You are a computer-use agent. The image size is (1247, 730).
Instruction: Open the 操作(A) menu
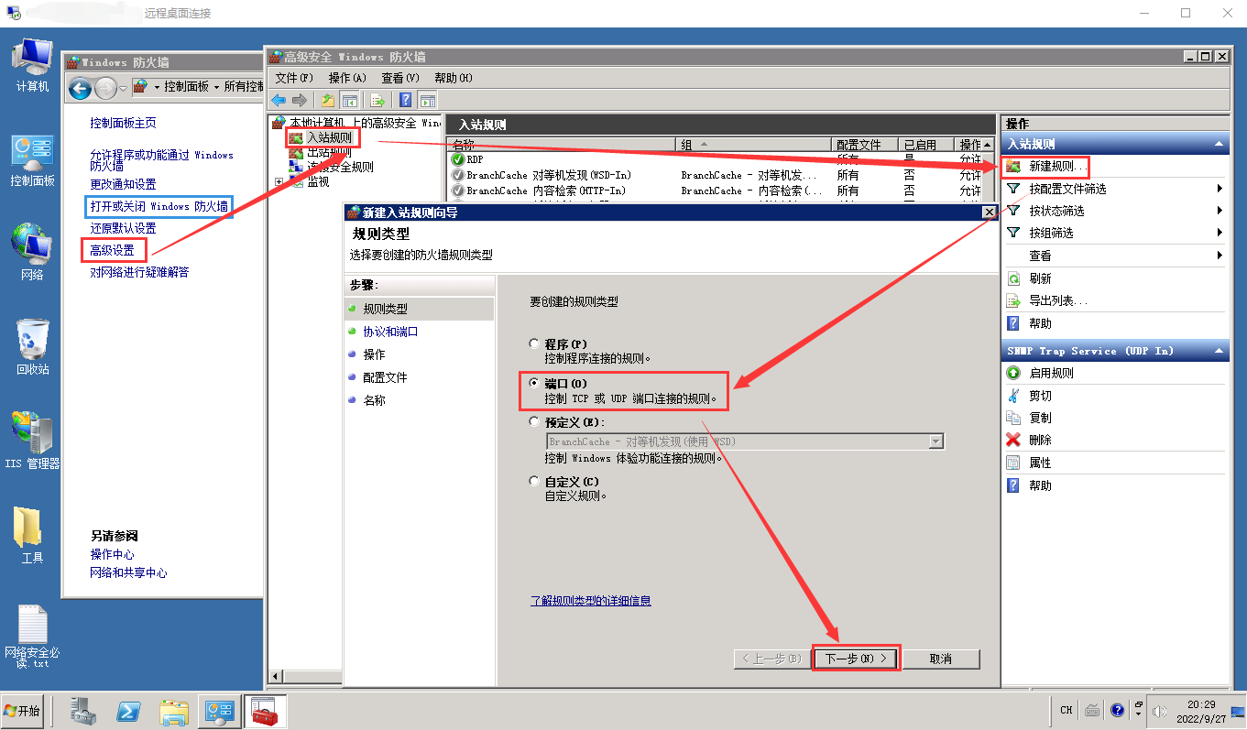346,78
